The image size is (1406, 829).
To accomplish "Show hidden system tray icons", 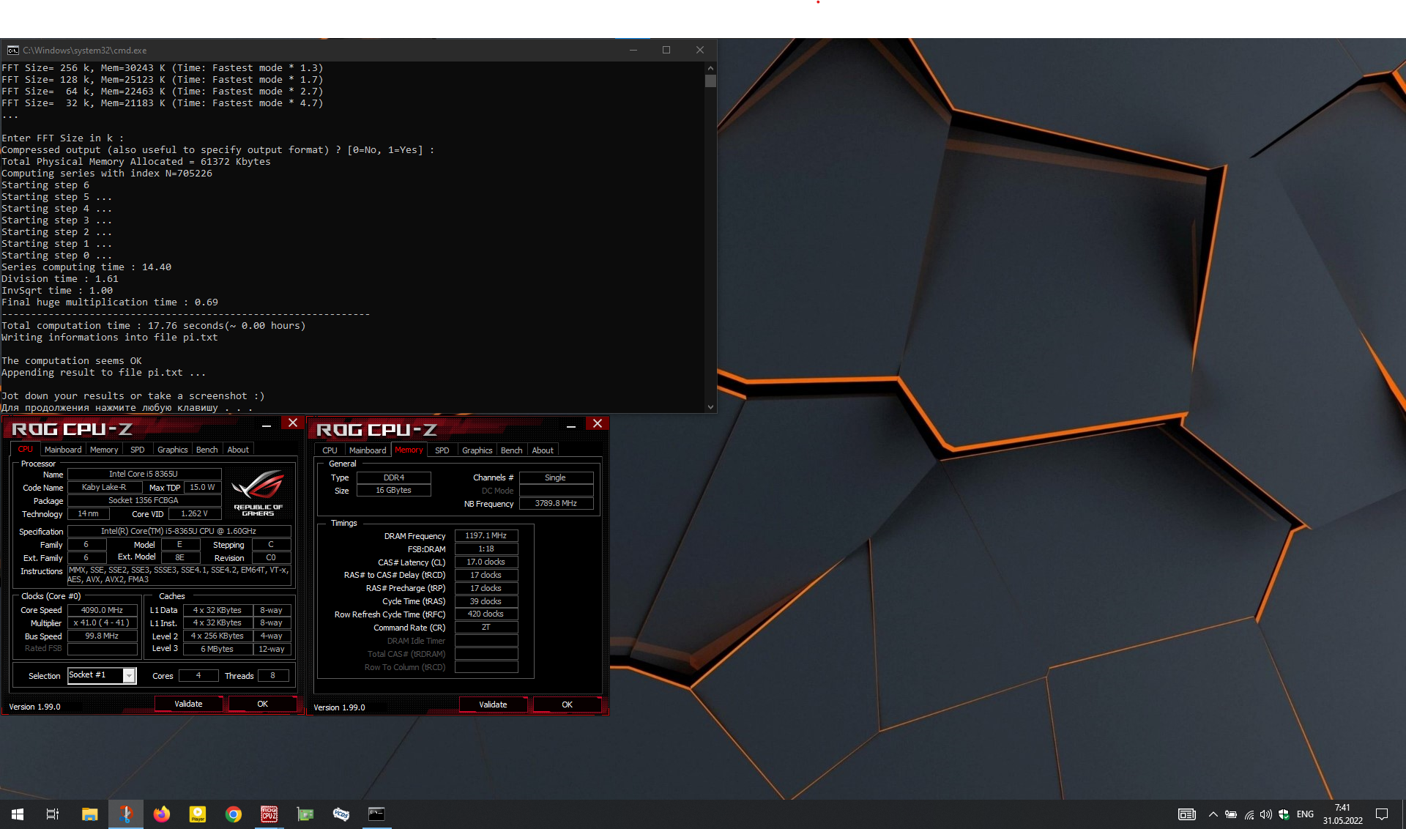I will 1213,814.
